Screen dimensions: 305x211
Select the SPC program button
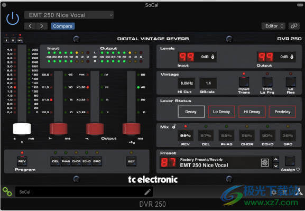pos(97,161)
